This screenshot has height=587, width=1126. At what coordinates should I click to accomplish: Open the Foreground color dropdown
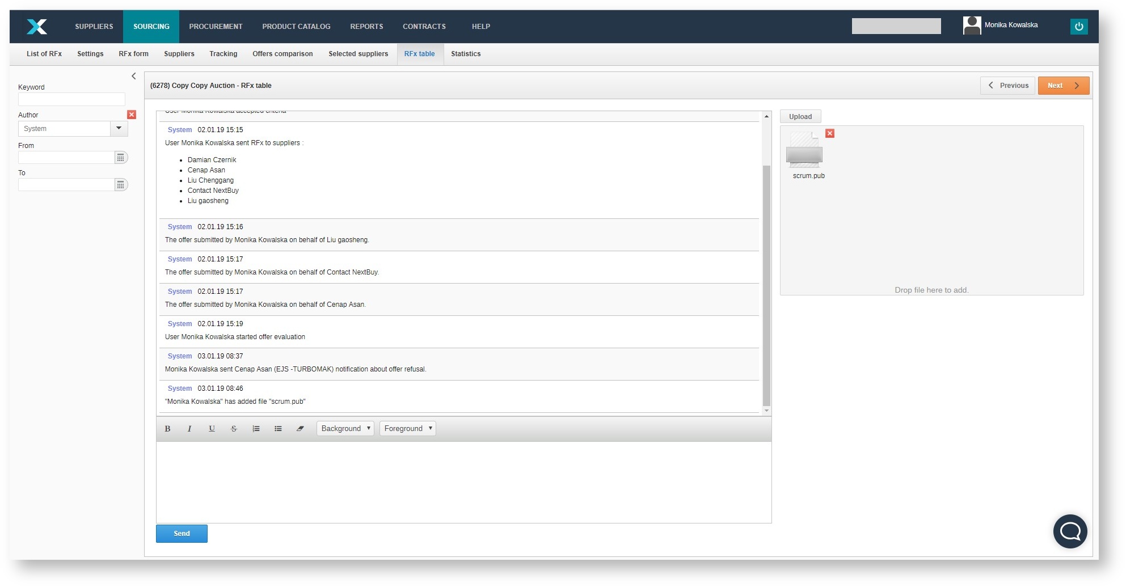pos(408,429)
